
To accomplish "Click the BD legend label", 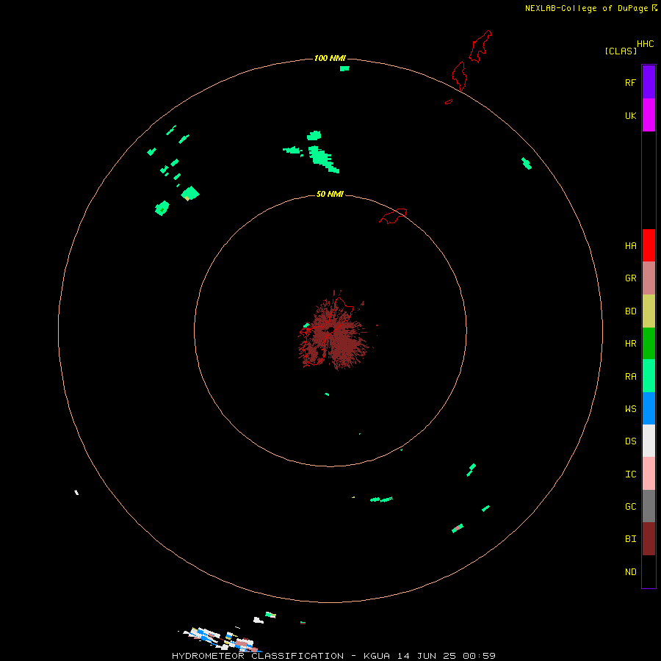I will pos(630,311).
